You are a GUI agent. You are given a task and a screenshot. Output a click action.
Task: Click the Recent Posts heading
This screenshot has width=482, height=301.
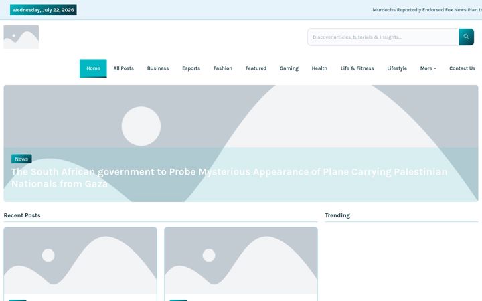[22, 215]
